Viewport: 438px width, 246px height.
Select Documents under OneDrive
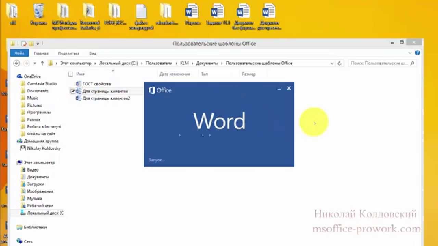click(x=38, y=91)
